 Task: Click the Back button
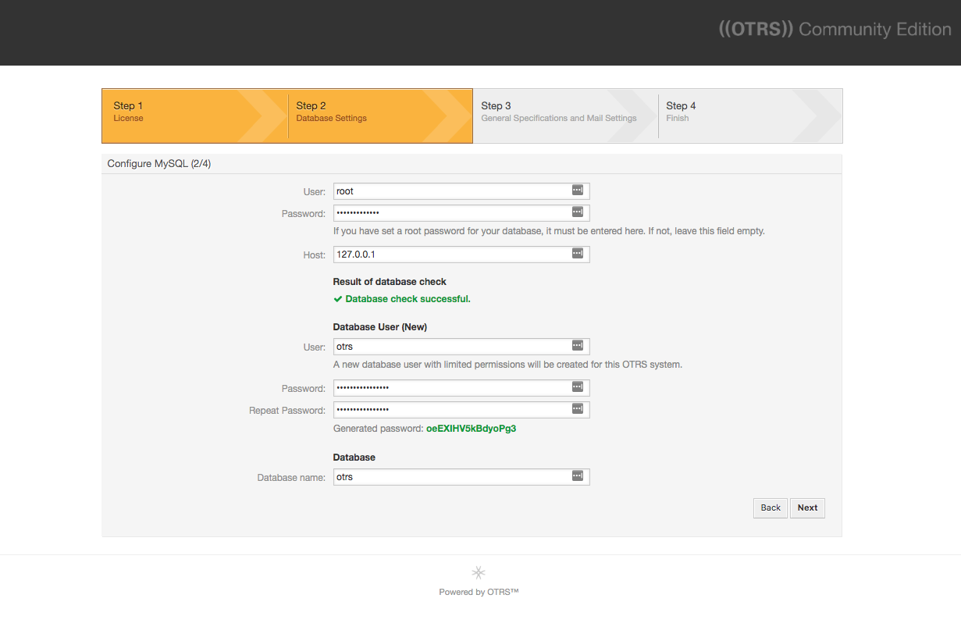[x=771, y=508]
